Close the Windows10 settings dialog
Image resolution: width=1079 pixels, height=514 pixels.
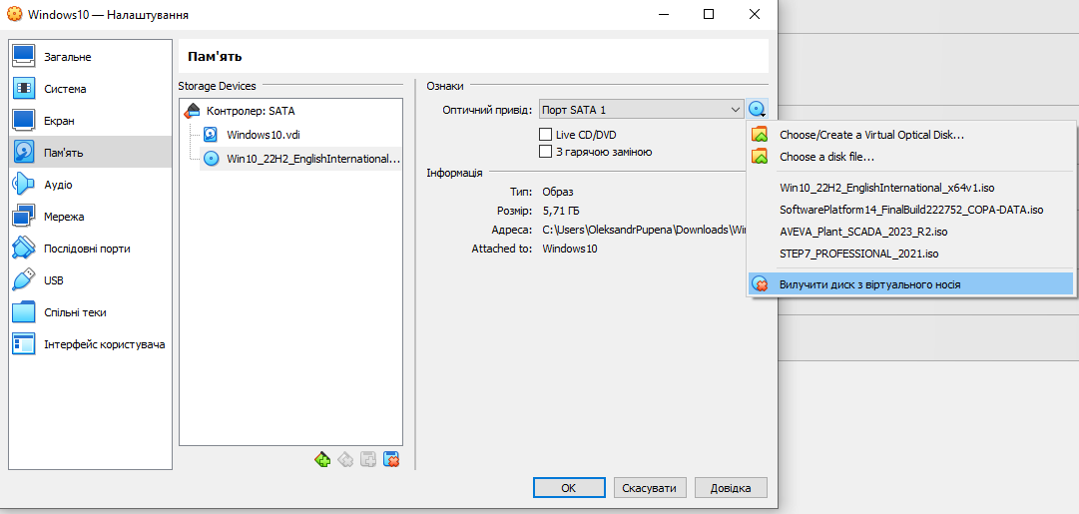755,14
